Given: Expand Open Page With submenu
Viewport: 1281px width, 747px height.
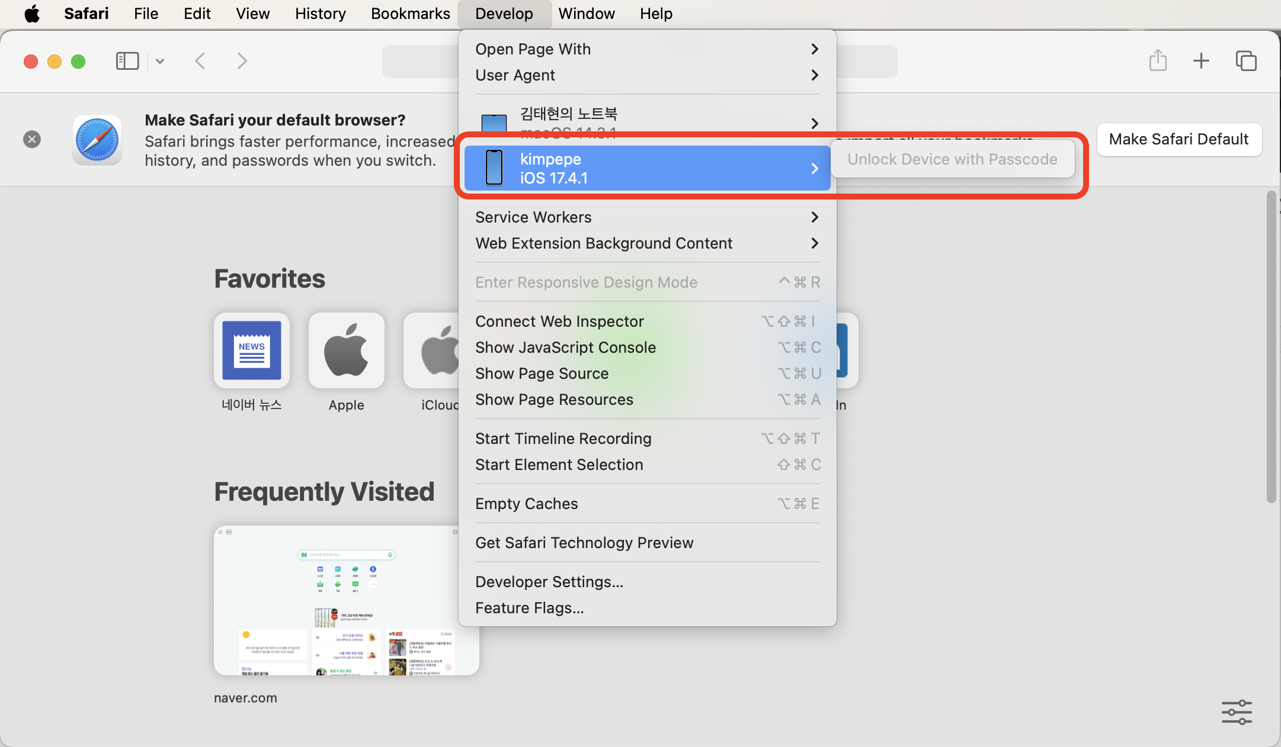Looking at the screenshot, I should point(647,49).
